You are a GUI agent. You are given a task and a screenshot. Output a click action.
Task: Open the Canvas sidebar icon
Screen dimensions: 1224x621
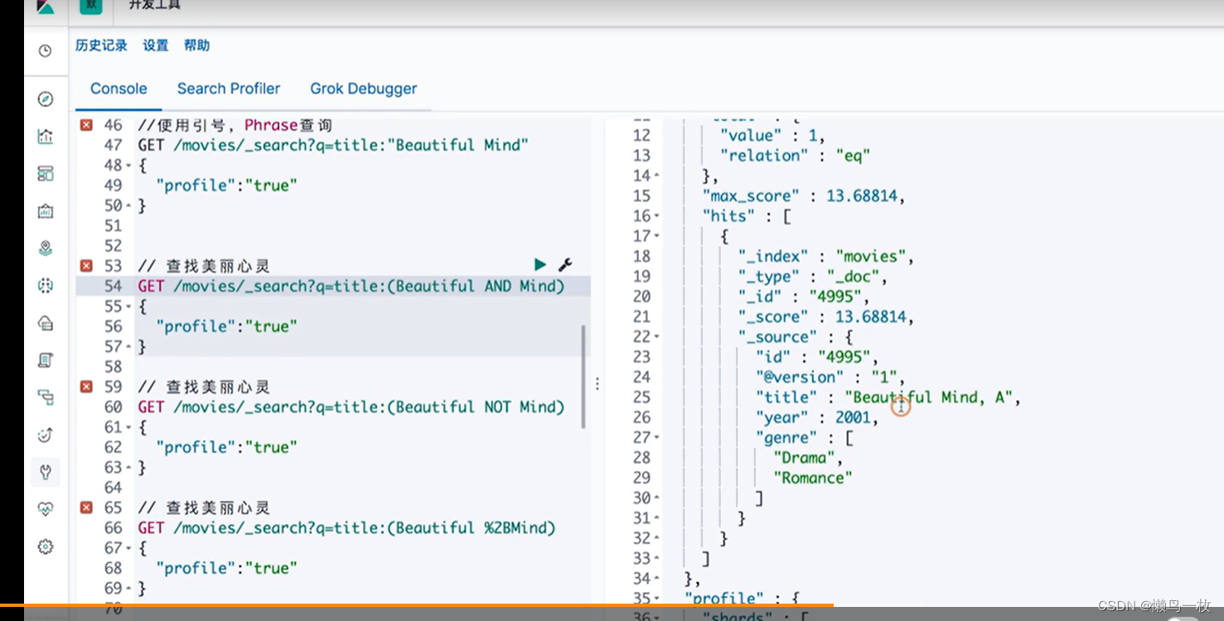[46, 211]
